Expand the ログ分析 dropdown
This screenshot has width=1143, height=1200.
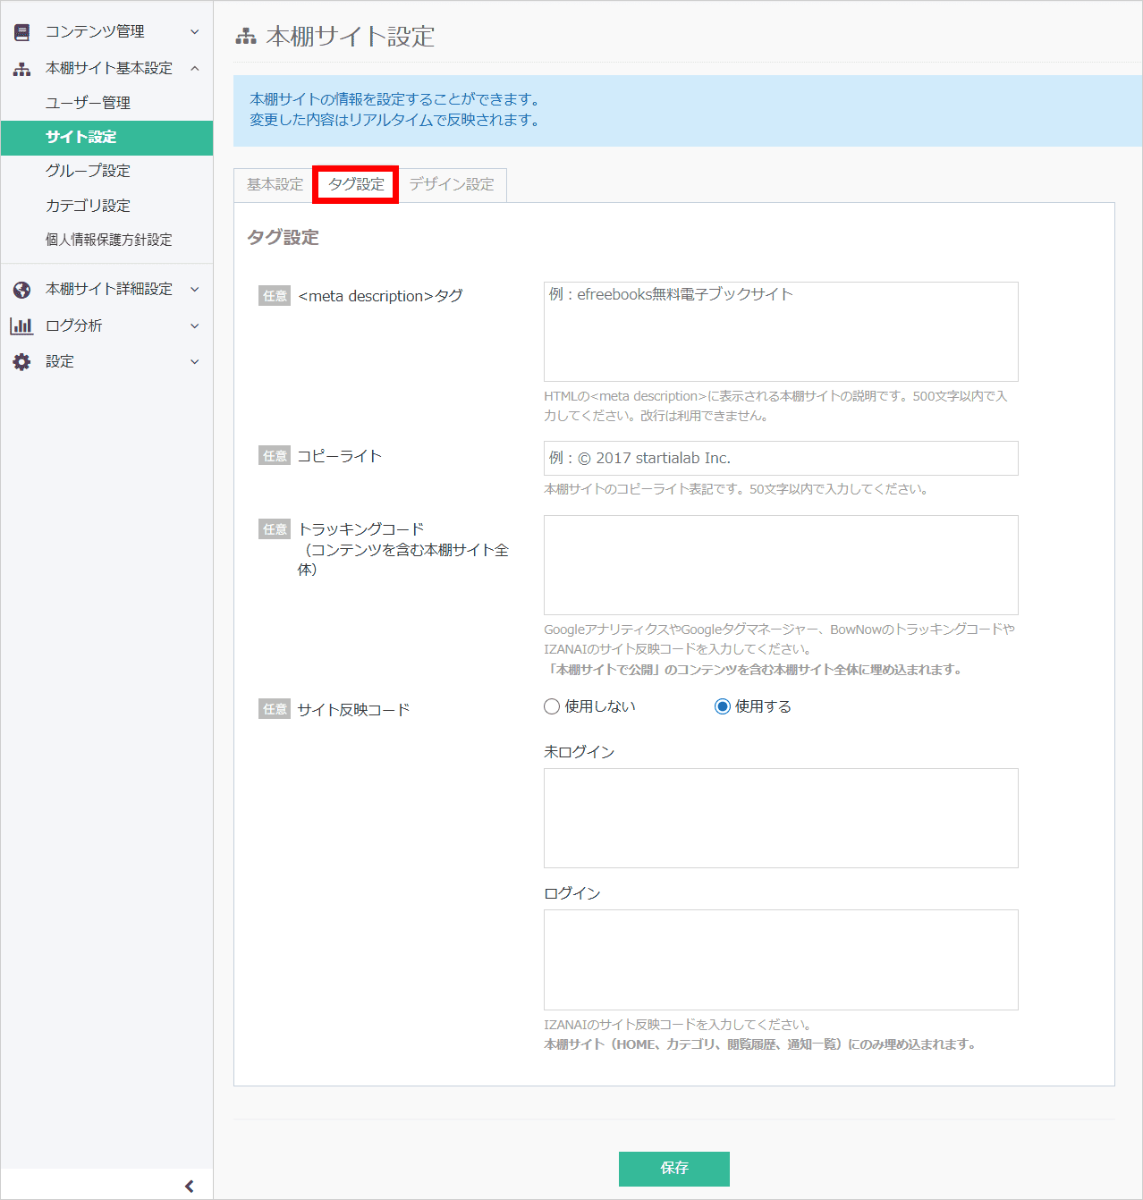(195, 325)
